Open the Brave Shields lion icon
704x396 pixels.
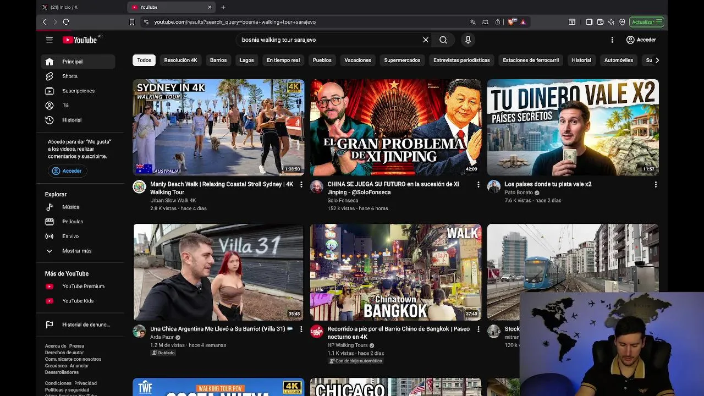click(x=512, y=22)
